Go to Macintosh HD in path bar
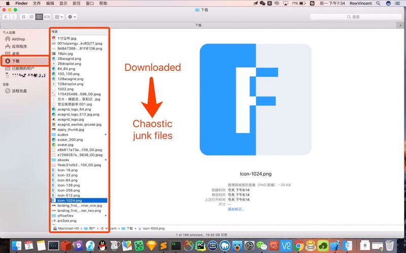 pyautogui.click(x=66, y=229)
